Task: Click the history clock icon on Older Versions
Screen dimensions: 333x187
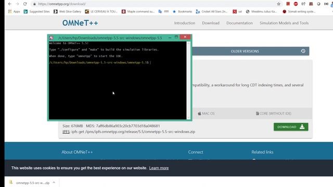Action: 303,51
